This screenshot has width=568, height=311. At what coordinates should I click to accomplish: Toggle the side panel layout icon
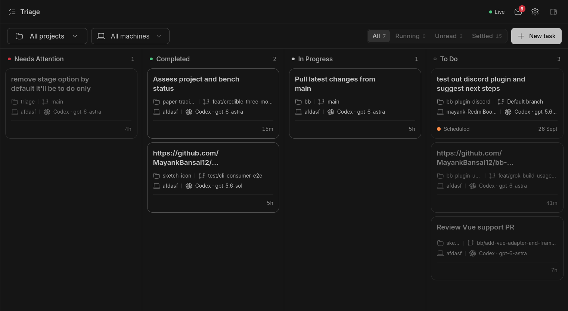pyautogui.click(x=553, y=12)
